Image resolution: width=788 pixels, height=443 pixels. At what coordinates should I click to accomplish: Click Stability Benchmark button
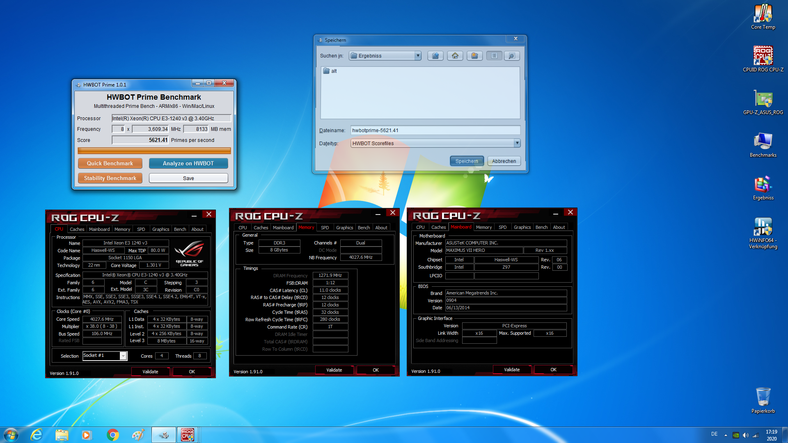(110, 178)
